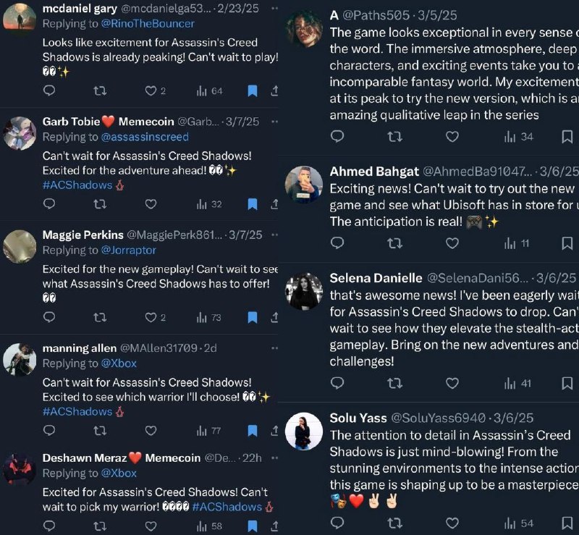579x535 pixels.
Task: Like Maggie Perkins' tweet
Action: (x=151, y=317)
